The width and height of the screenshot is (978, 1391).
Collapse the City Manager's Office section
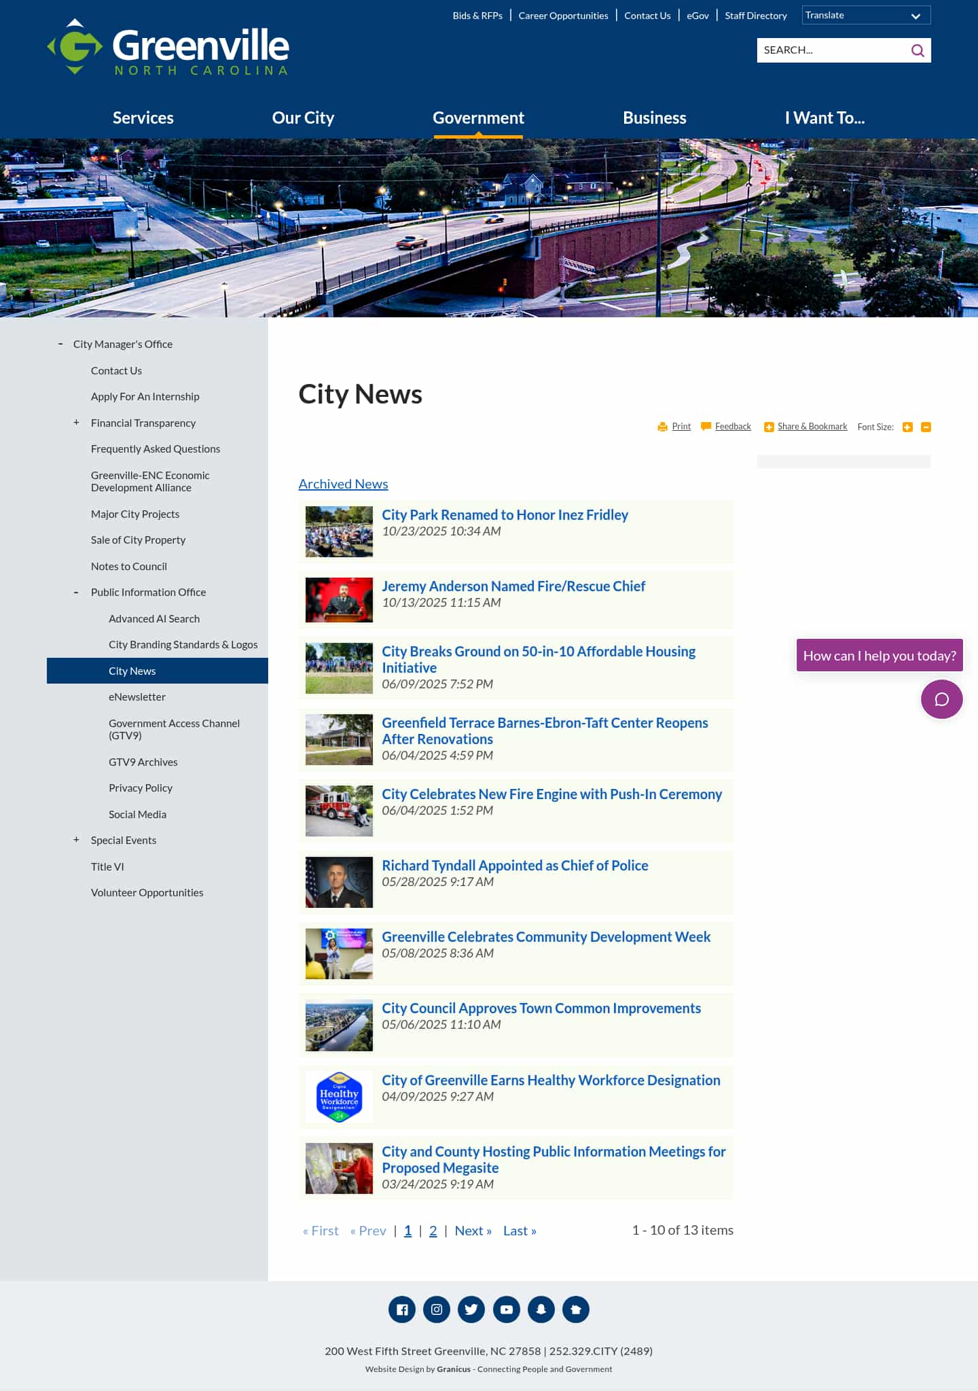[60, 344]
